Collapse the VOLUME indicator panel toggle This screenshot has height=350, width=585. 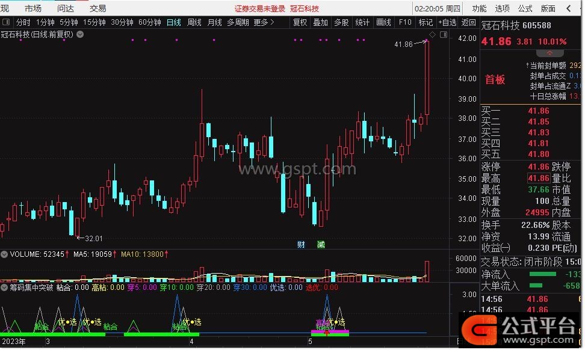[x=4, y=254]
